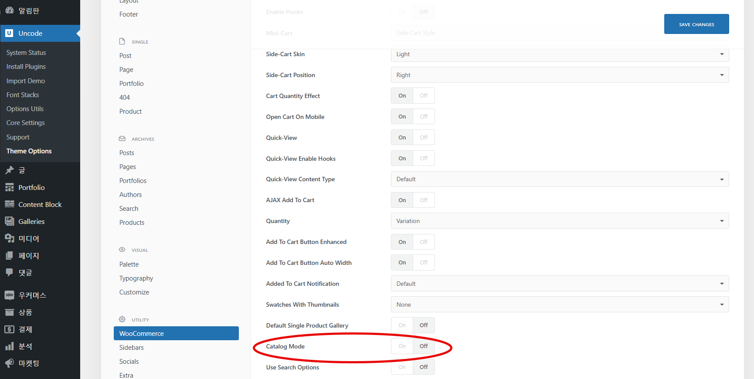Click the comments speech bubble icon
The width and height of the screenshot is (754, 379).
click(10, 272)
